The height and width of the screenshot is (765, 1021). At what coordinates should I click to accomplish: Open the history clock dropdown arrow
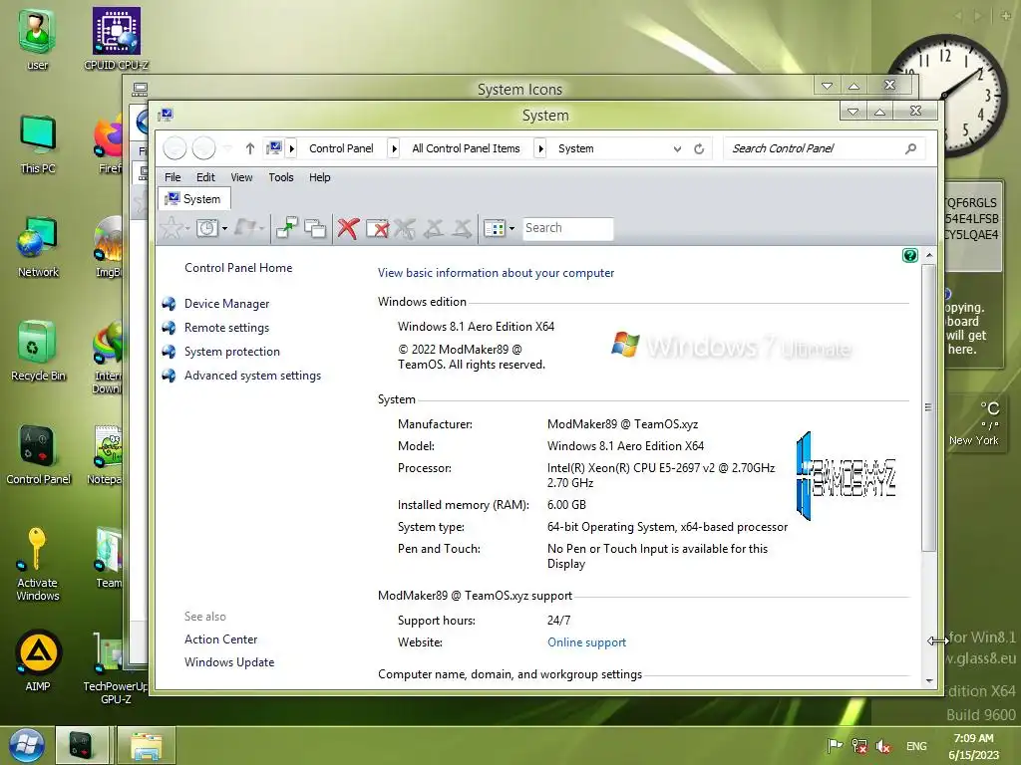coord(224,228)
